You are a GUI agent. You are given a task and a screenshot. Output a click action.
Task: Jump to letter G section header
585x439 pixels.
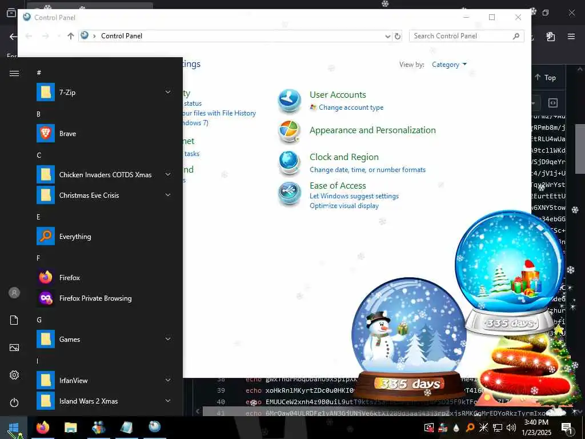(x=39, y=320)
